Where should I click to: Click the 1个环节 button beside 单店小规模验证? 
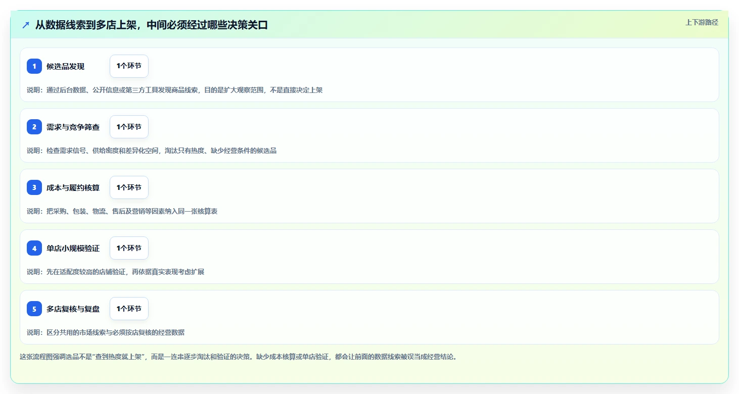[129, 248]
